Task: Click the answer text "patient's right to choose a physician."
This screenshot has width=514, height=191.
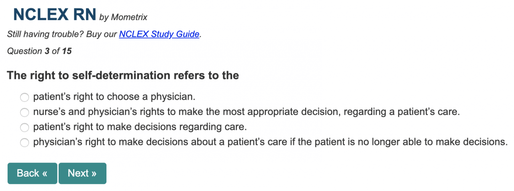Action: (x=114, y=97)
